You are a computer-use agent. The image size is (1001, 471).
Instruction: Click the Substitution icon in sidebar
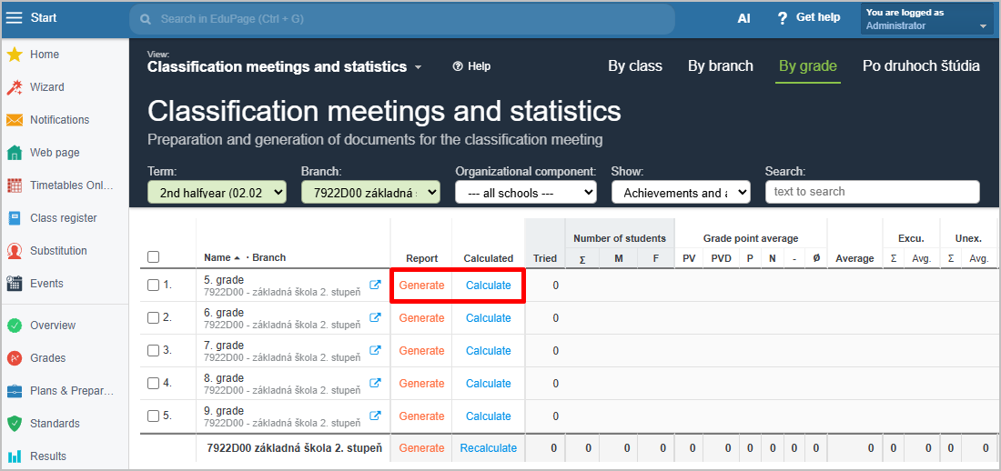(15, 251)
